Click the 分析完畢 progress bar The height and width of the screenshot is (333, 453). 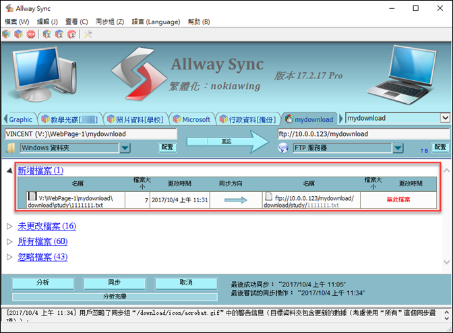point(115,297)
